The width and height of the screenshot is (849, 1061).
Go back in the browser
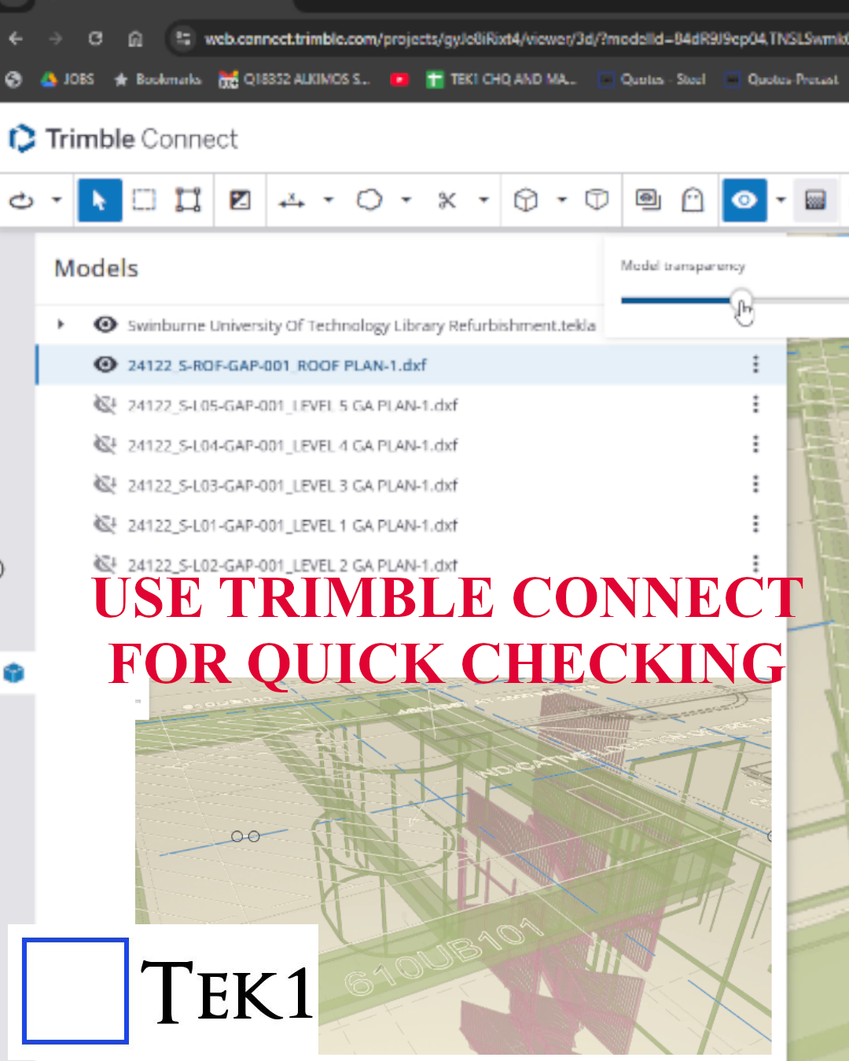click(17, 38)
